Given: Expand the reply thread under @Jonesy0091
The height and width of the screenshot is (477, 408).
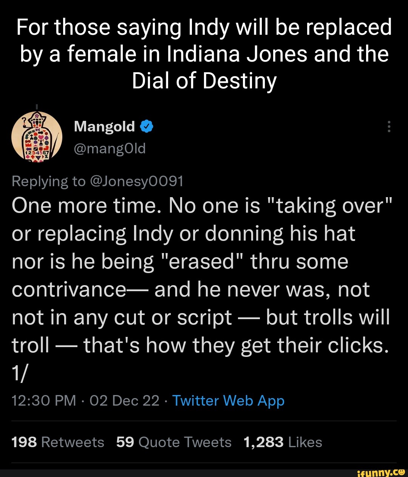Looking at the screenshot, I should pos(97,181).
